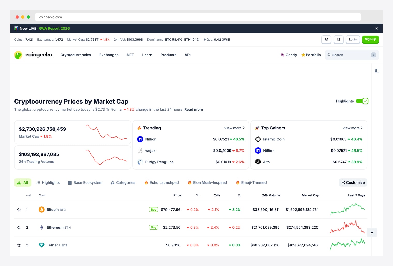This screenshot has width=393, height=266.
Task: Click the Bitcoin coin logo
Action: click(x=42, y=210)
